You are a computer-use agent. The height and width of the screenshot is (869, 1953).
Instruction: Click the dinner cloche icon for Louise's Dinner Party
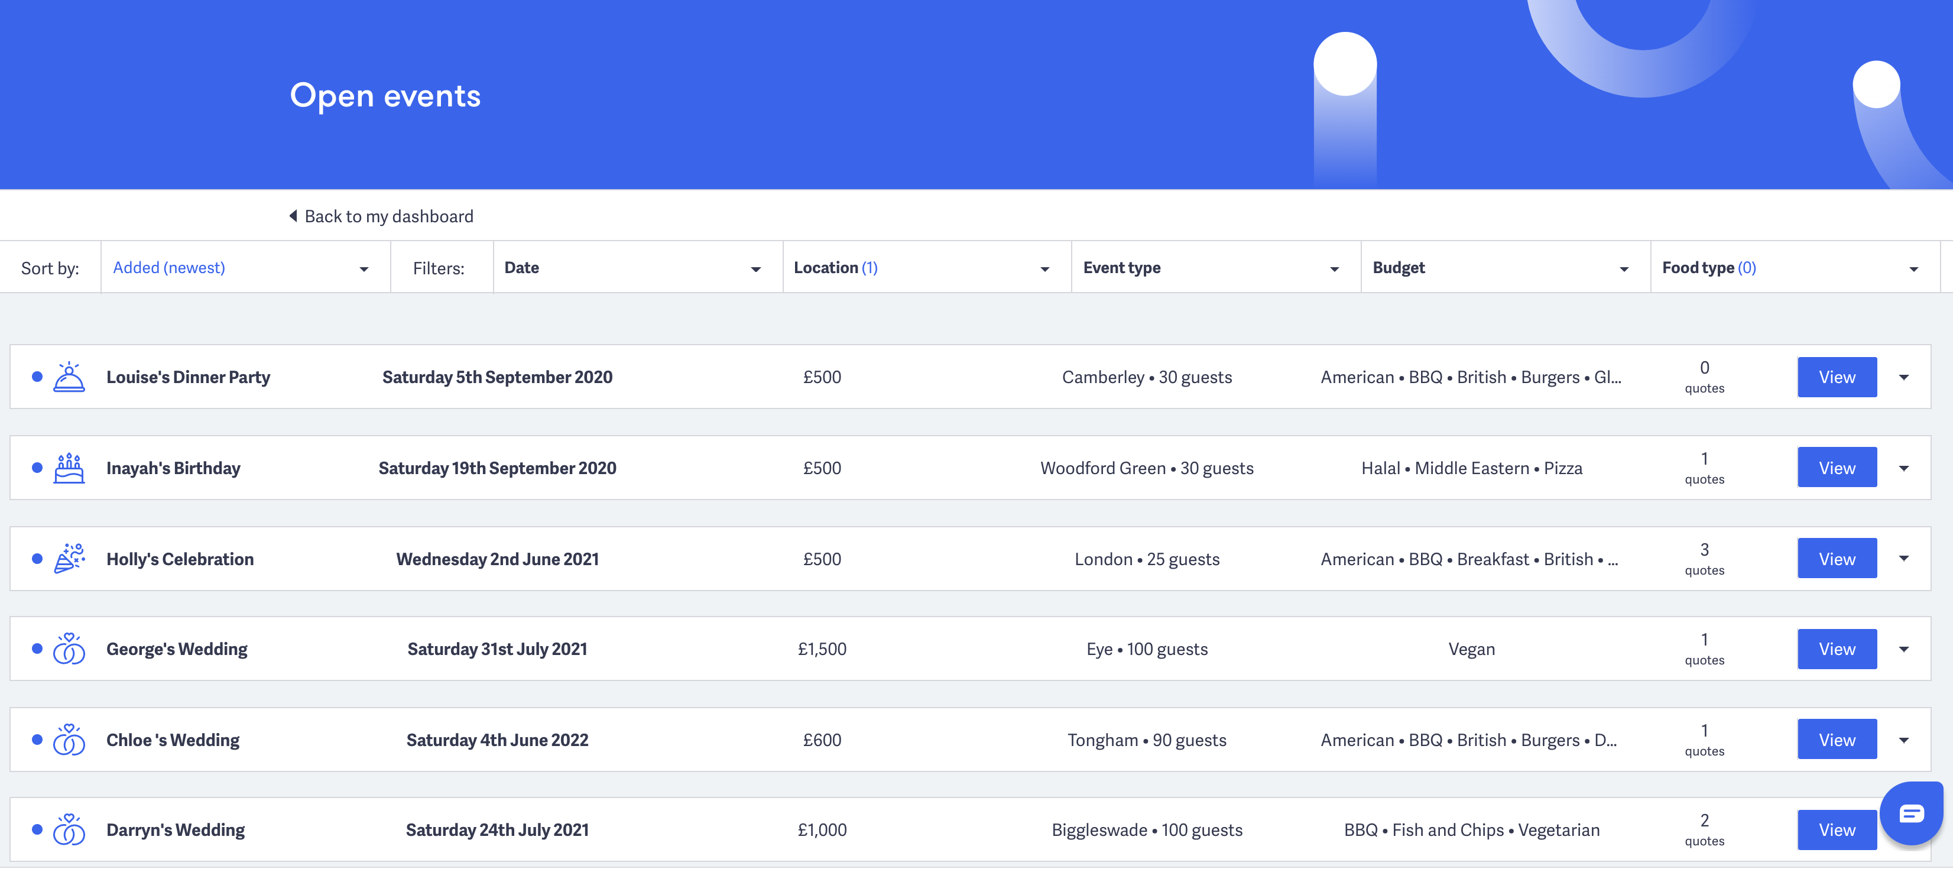69,377
